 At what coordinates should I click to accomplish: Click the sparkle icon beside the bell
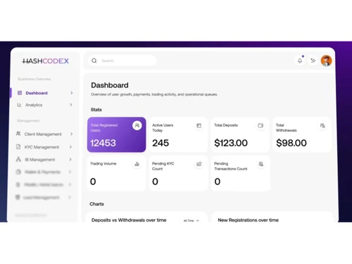point(313,61)
